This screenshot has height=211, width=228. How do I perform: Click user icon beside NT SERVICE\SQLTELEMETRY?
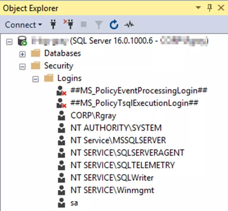point(61,165)
